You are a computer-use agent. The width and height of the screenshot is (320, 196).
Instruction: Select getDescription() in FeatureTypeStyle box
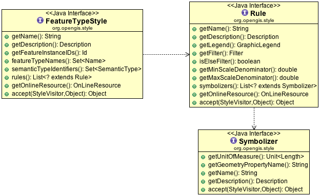click(x=51, y=45)
